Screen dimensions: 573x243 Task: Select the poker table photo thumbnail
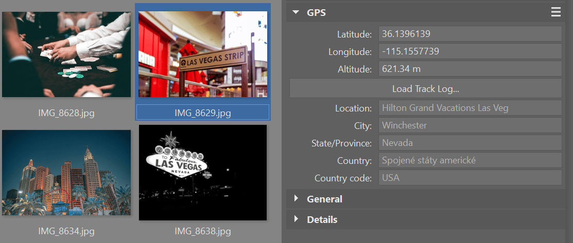tap(66, 54)
